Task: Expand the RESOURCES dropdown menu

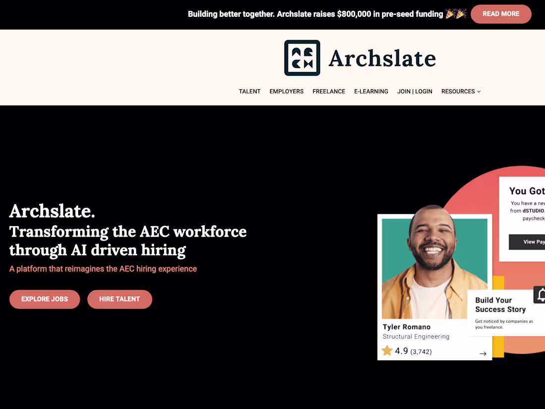Action: pyautogui.click(x=461, y=91)
